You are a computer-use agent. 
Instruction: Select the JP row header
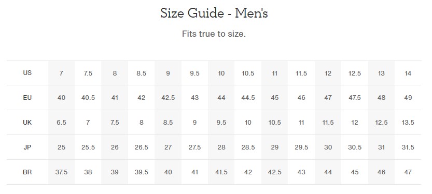pyautogui.click(x=27, y=147)
